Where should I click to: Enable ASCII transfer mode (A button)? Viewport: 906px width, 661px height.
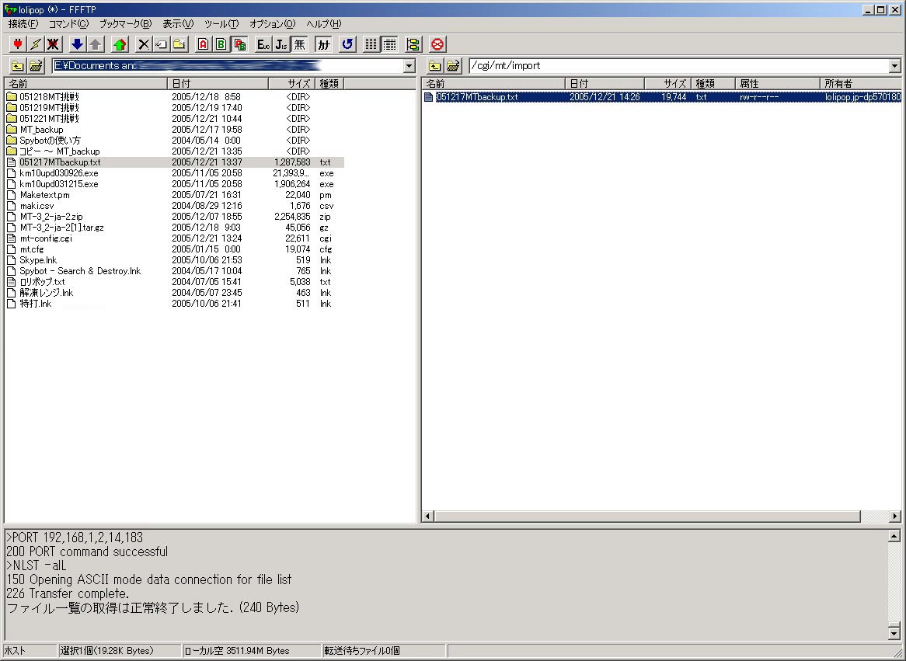click(x=204, y=44)
